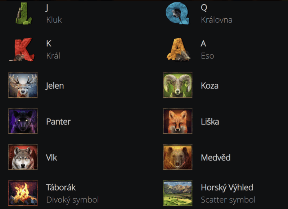Viewport: 288px width, 209px height.
Task: Click the Kluk label text
Action: 54,20
